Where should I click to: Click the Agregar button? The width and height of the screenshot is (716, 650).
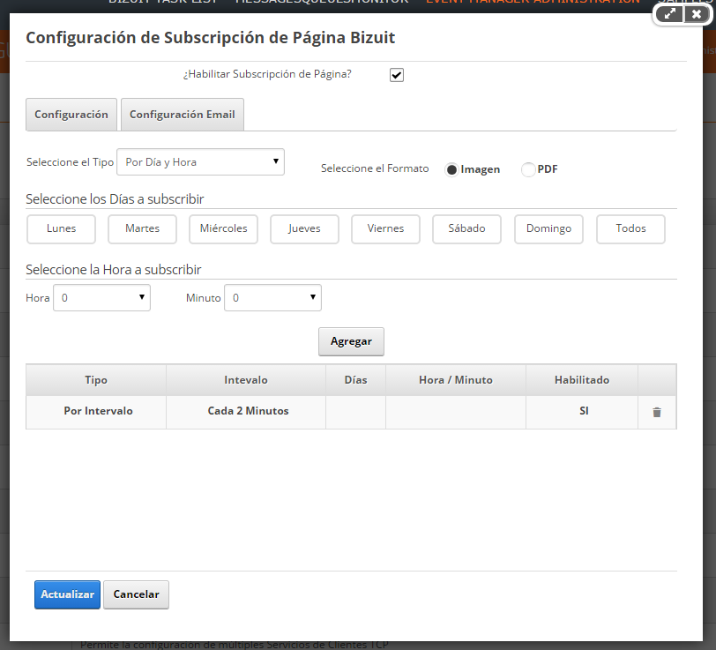pyautogui.click(x=351, y=341)
